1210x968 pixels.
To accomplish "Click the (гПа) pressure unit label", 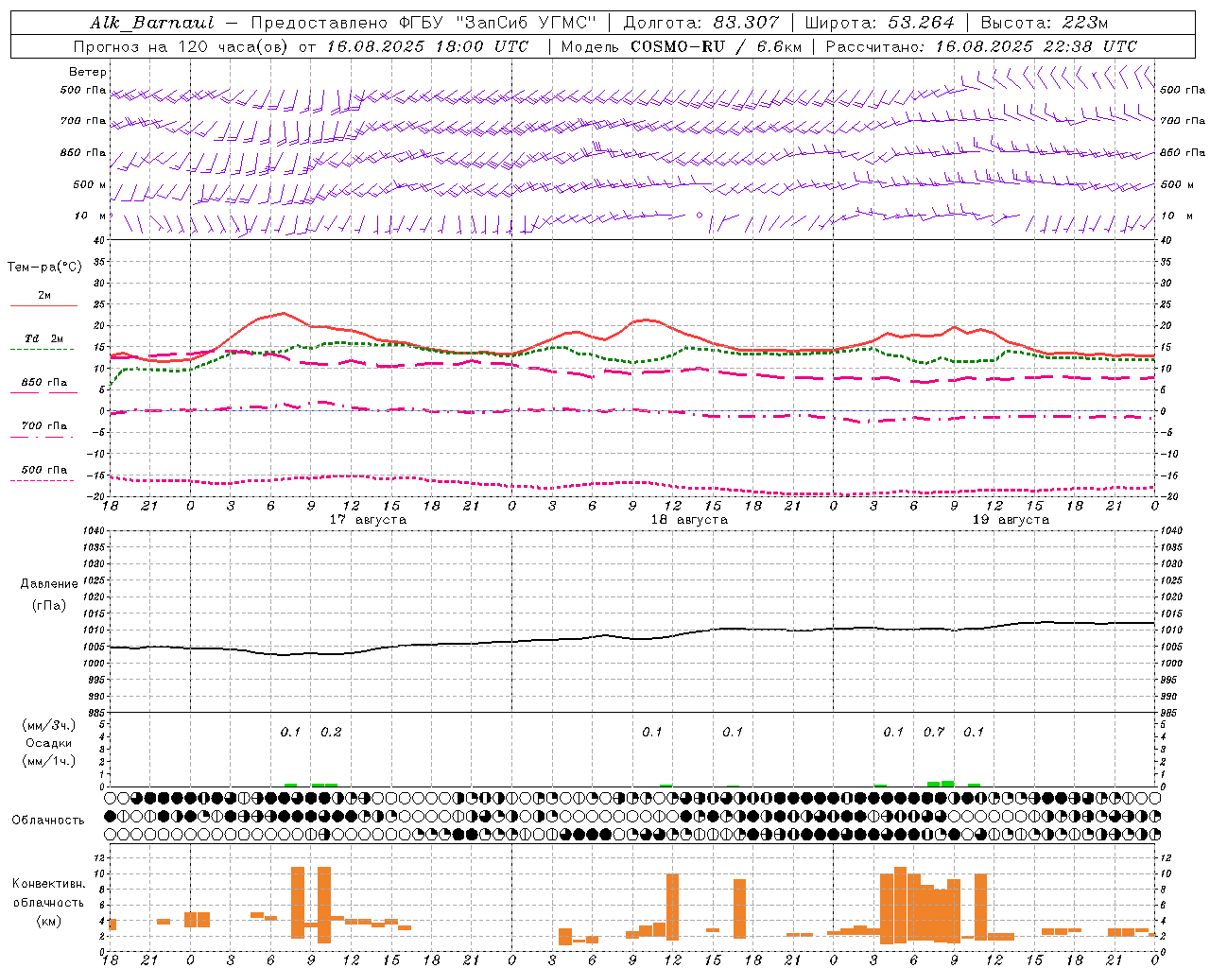I will (x=49, y=605).
